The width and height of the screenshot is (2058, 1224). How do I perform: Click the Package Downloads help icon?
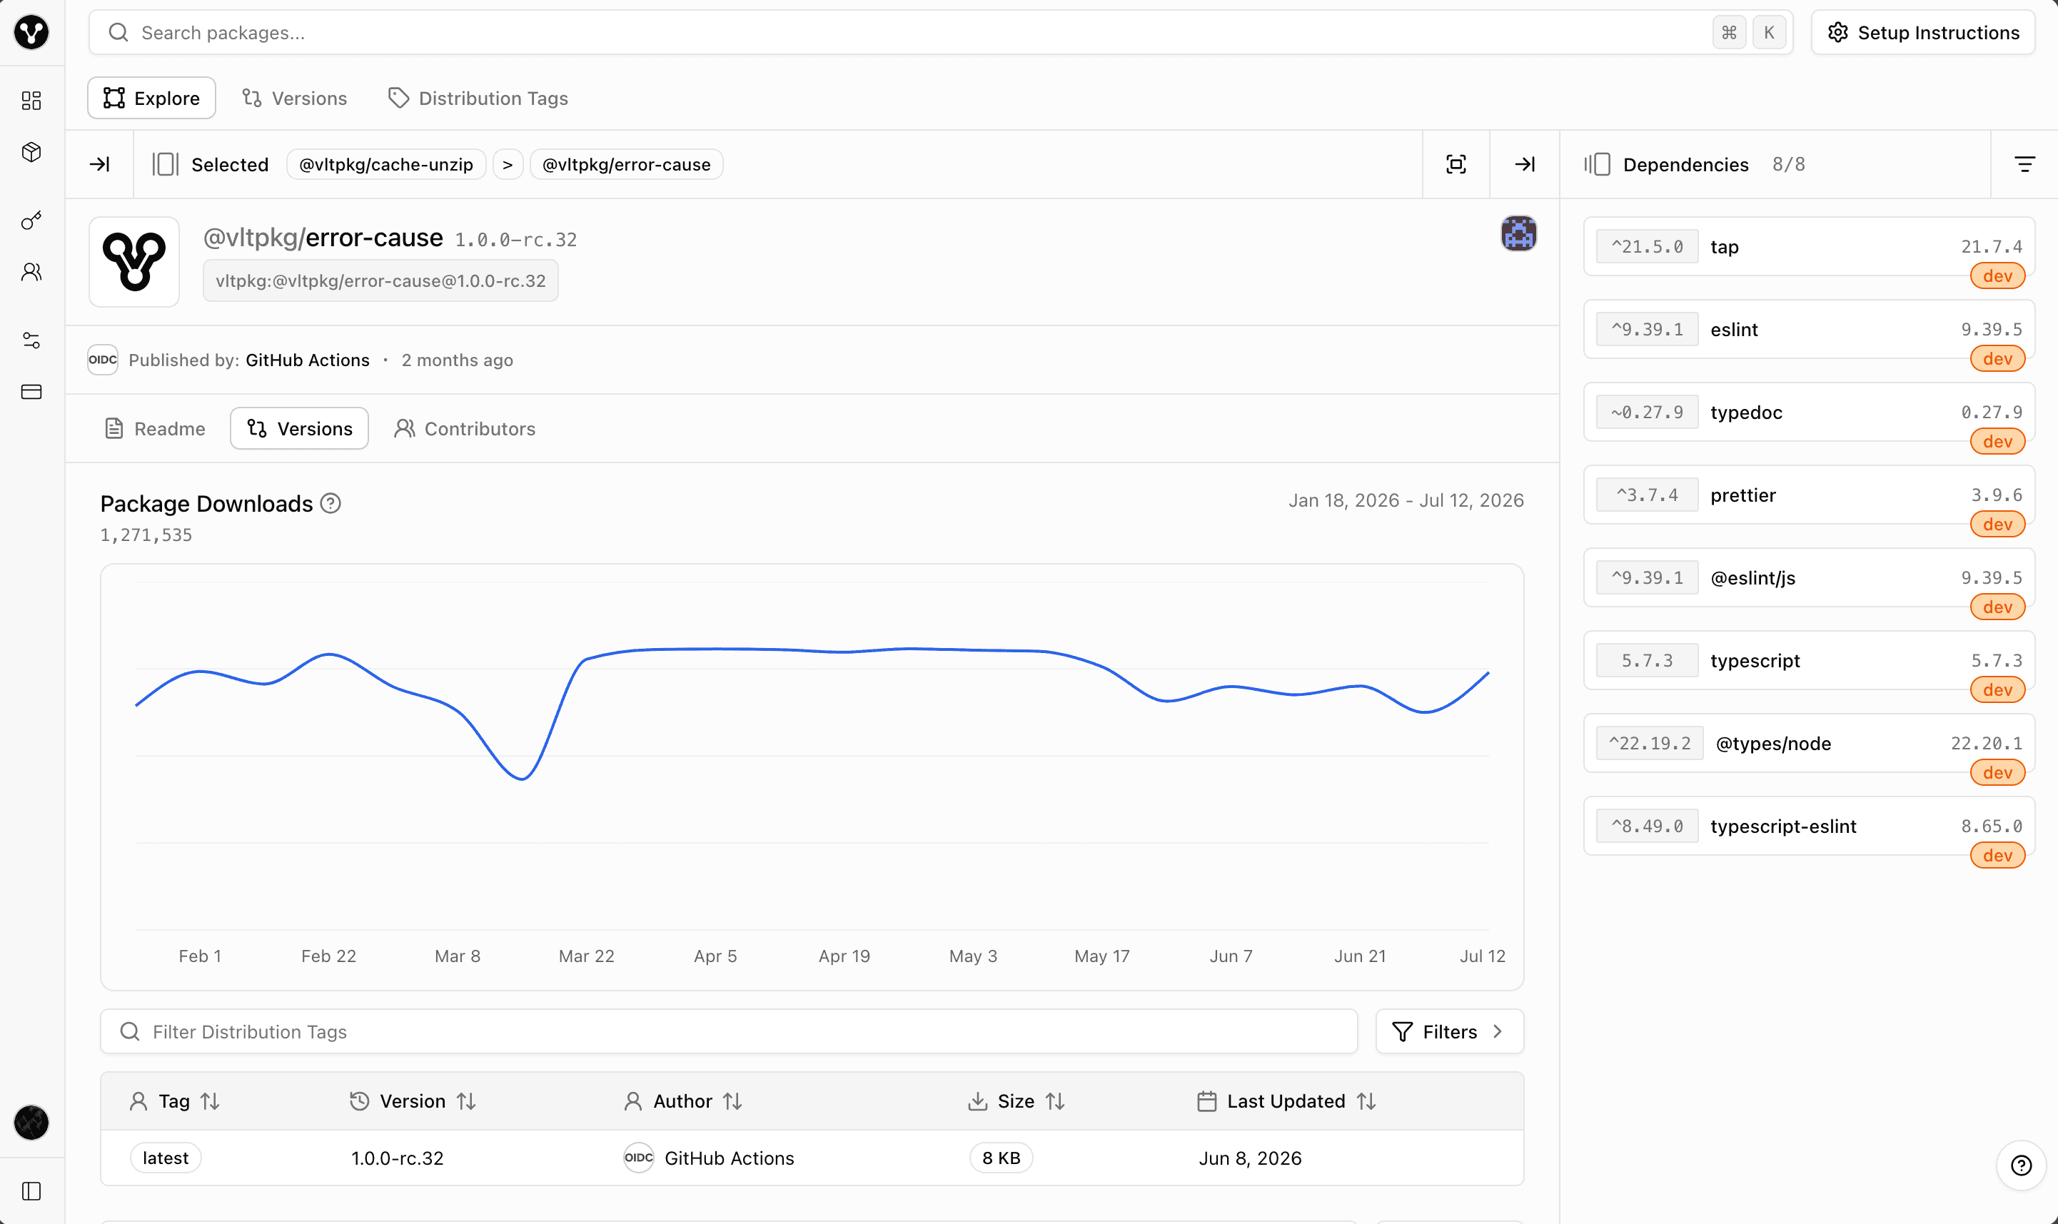point(331,503)
